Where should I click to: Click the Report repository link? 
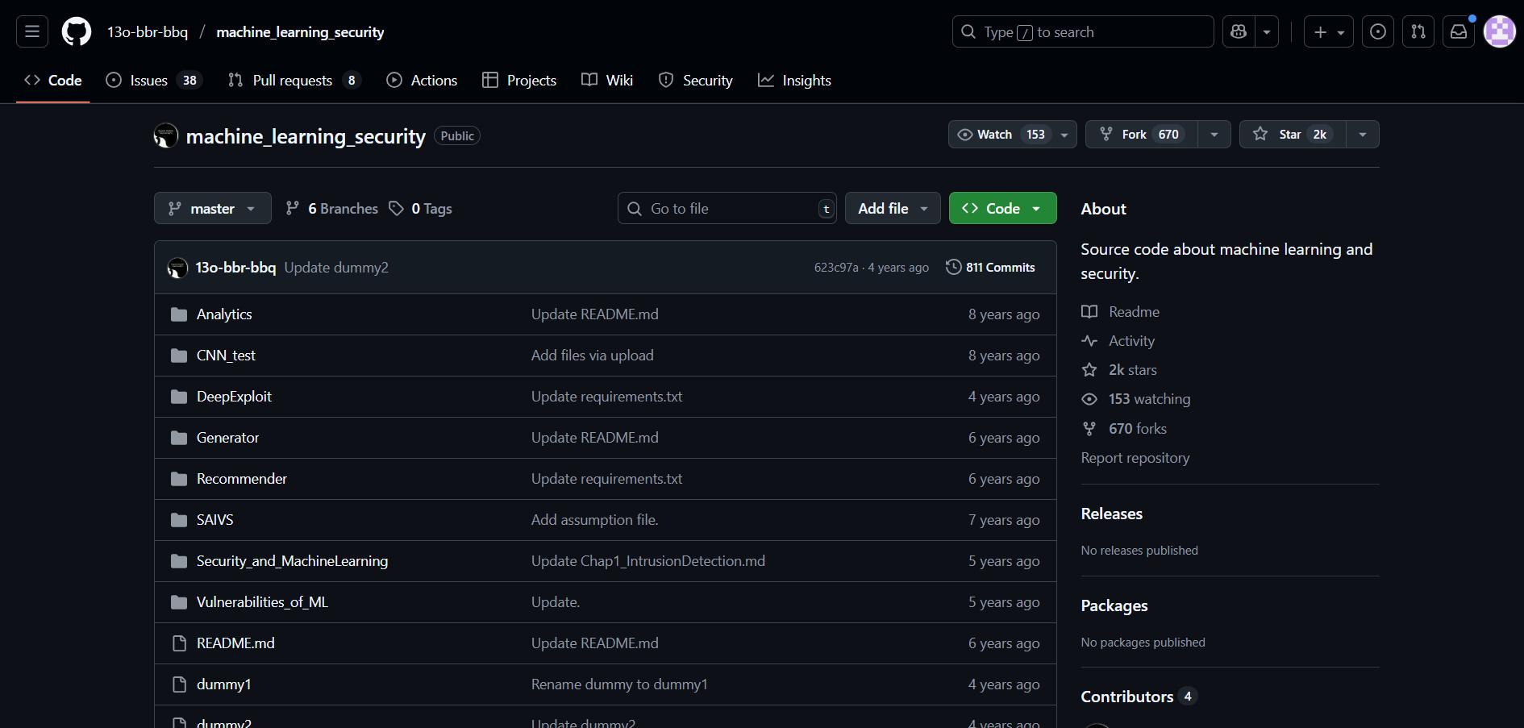[1135, 458]
